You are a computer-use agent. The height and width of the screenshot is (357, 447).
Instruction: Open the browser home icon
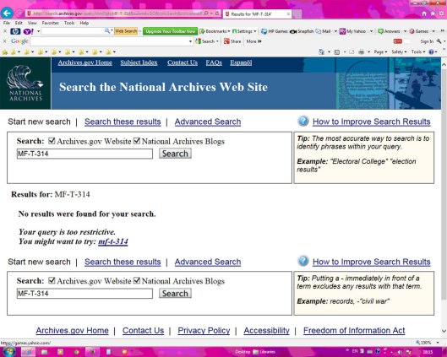pyautogui.click(x=424, y=14)
